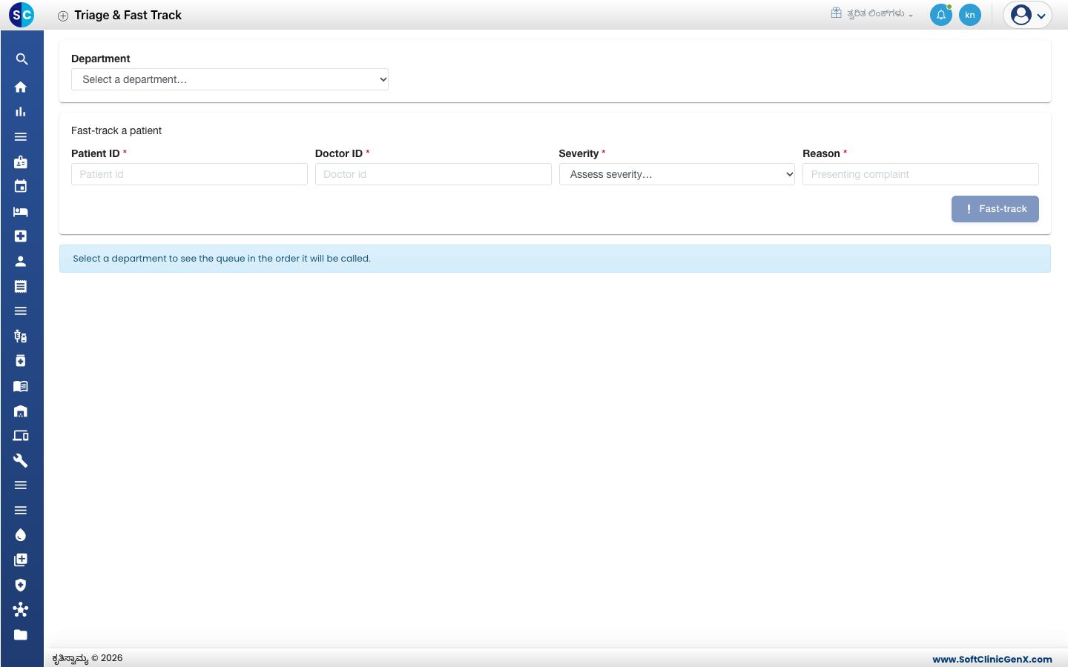Open the blood drop sidebar icon
The width and height of the screenshot is (1068, 667).
[x=21, y=535]
